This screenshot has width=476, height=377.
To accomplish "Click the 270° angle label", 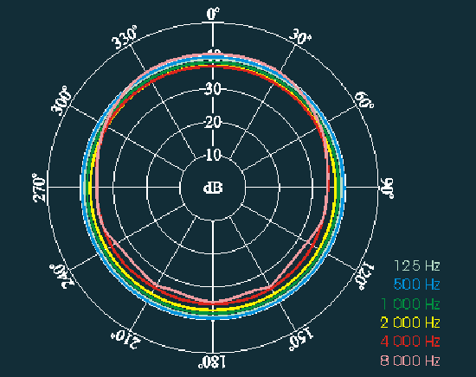I will click(39, 188).
